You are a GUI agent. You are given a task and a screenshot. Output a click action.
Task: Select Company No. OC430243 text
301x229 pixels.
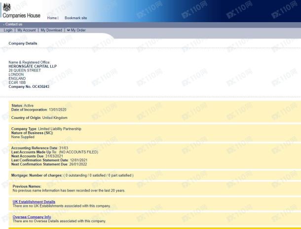point(29,86)
